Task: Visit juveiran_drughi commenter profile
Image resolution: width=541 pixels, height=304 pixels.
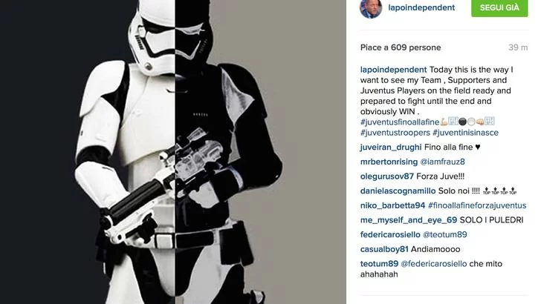Action: 391,147
